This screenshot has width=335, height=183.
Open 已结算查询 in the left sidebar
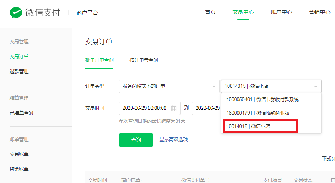tap(21, 113)
